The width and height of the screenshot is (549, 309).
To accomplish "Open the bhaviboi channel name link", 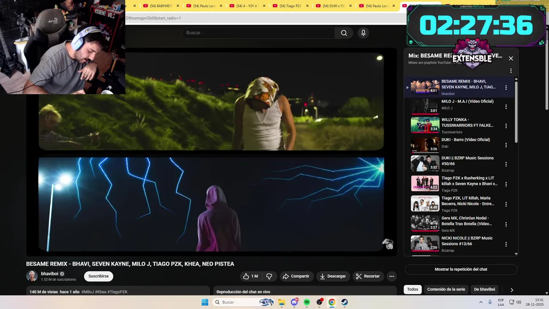I will tap(49, 274).
